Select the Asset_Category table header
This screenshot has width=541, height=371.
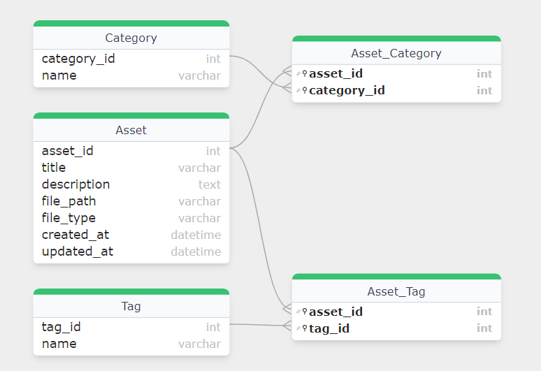[396, 53]
